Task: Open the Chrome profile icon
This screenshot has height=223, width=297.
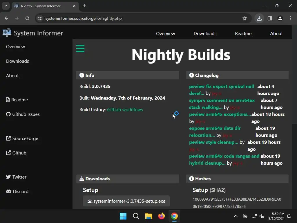Action: [280, 18]
